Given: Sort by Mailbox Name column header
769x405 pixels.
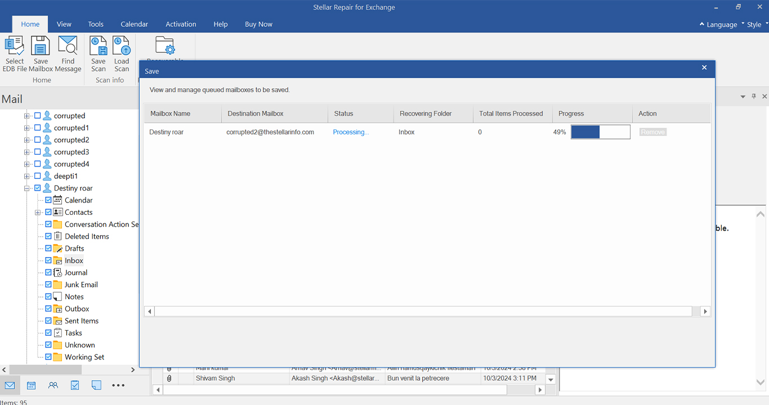Looking at the screenshot, I should 182,114.
